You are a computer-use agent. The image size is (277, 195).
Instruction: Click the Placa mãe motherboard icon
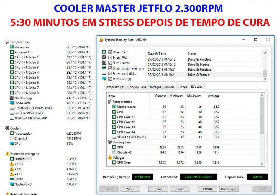click(12, 47)
